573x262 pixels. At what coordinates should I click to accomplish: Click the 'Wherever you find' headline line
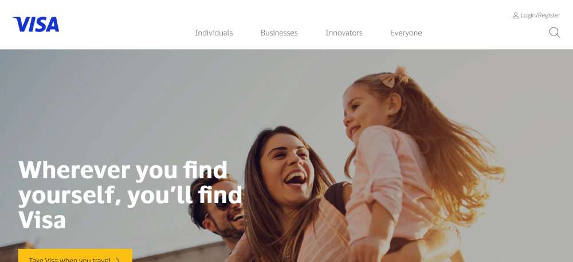pyautogui.click(x=123, y=170)
